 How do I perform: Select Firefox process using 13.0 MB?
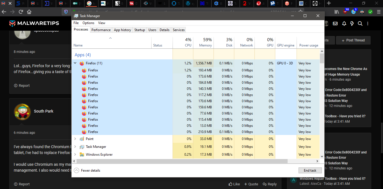pos(196,126)
